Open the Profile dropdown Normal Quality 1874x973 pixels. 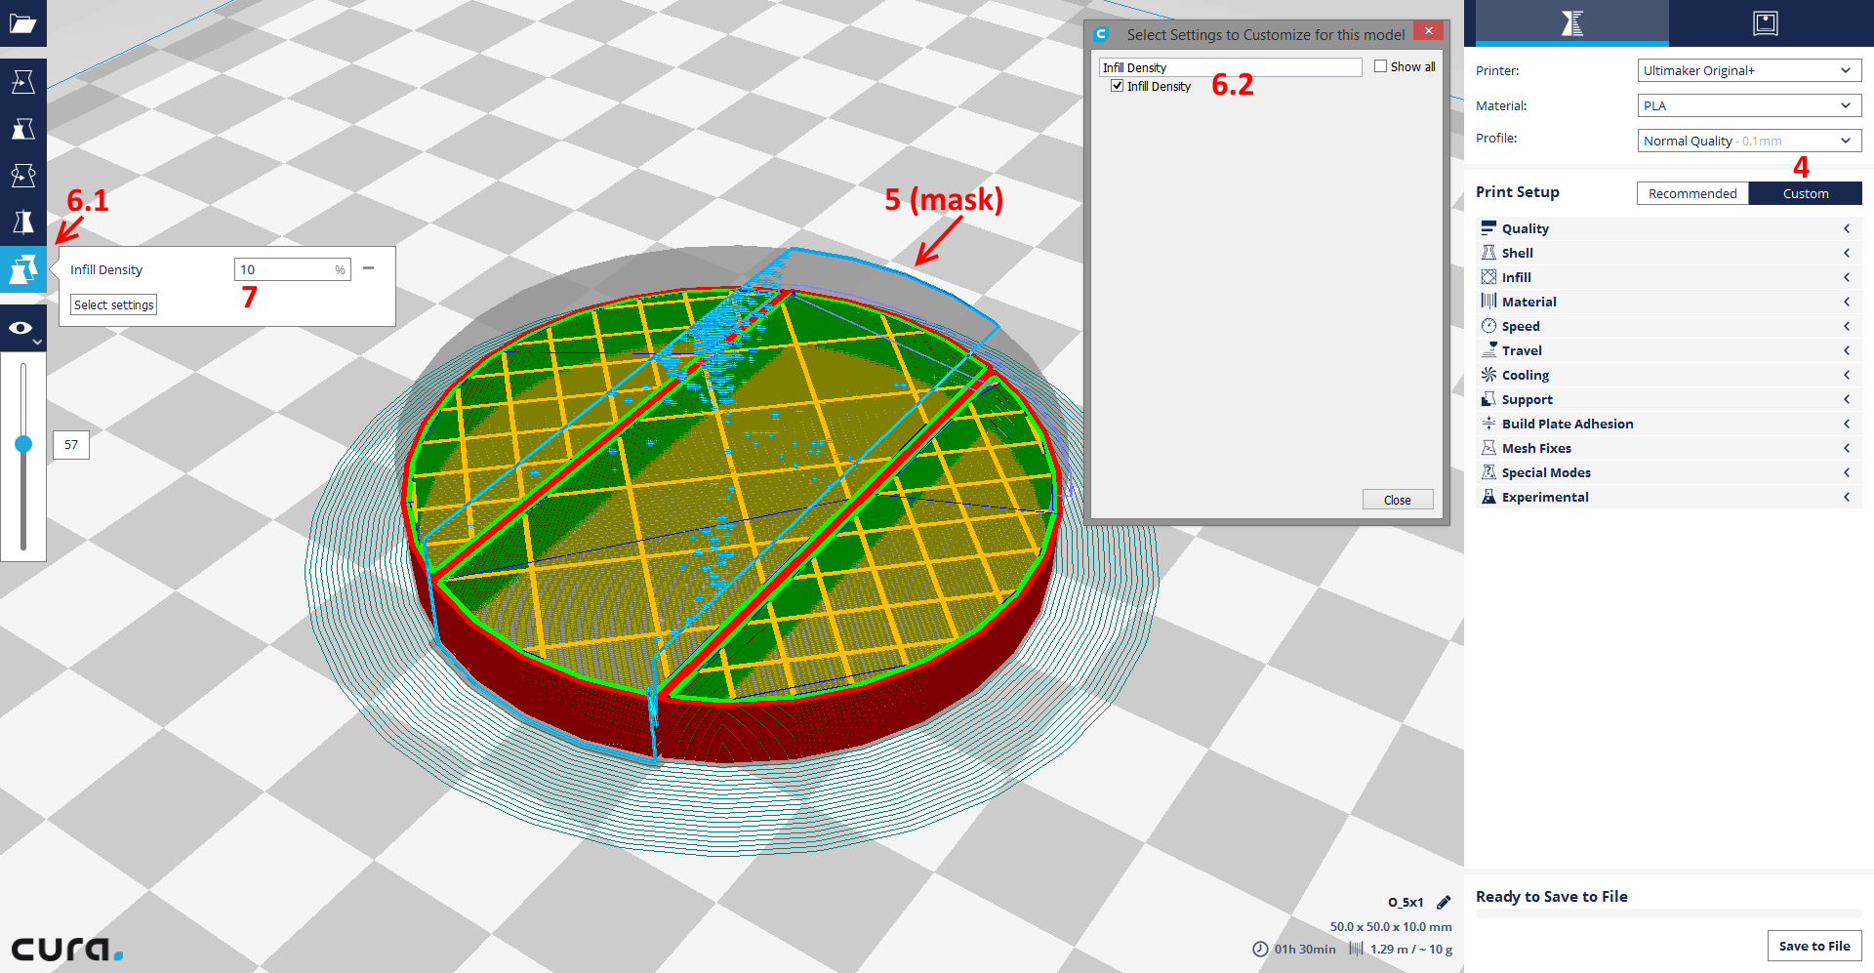tap(1749, 141)
